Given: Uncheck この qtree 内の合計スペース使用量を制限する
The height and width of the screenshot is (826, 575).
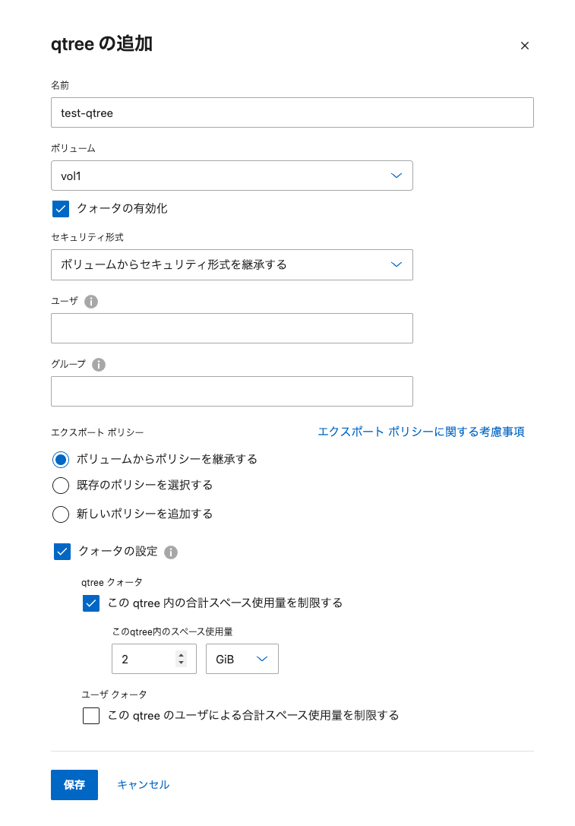Looking at the screenshot, I should [x=91, y=603].
